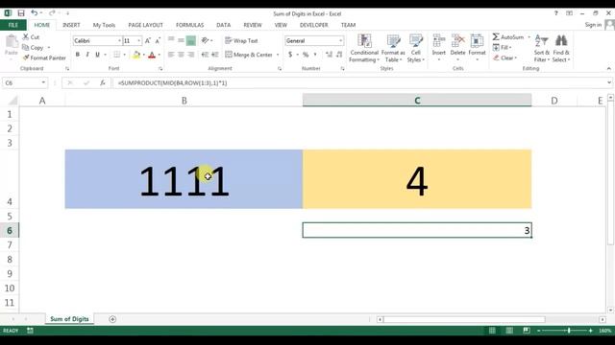Click the Sum of Digits sheet tab
The height and width of the screenshot is (345, 615).
coord(69,319)
